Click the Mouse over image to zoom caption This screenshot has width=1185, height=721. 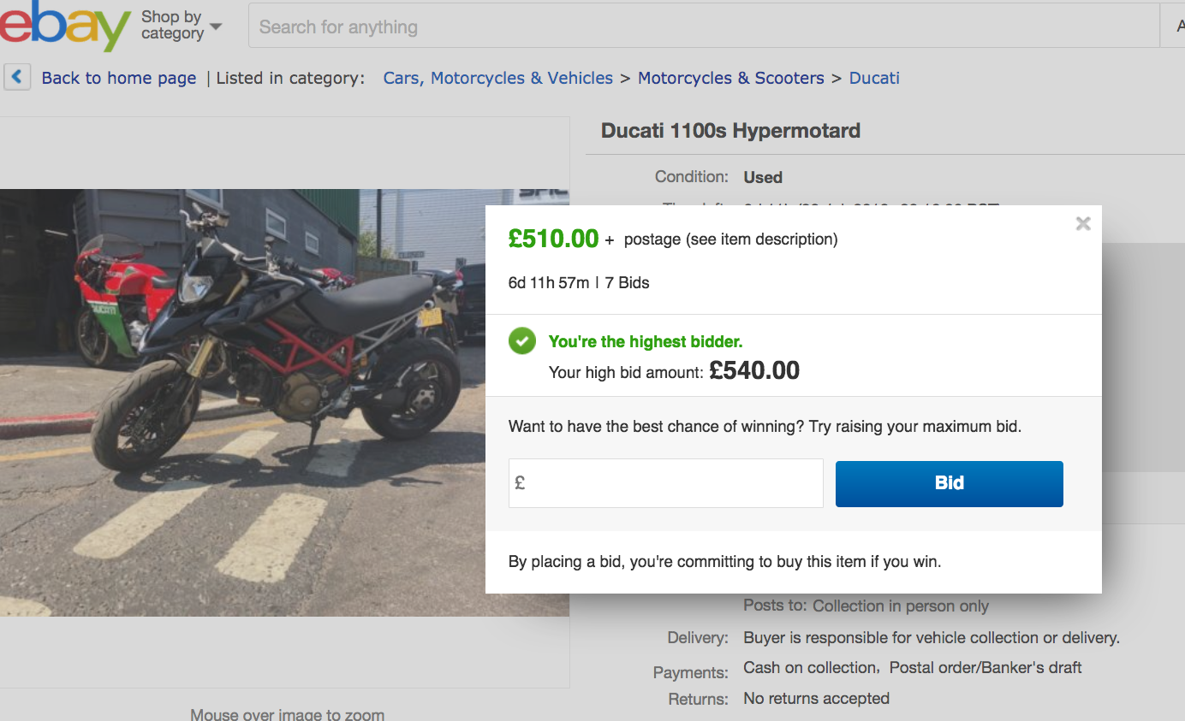[287, 714]
